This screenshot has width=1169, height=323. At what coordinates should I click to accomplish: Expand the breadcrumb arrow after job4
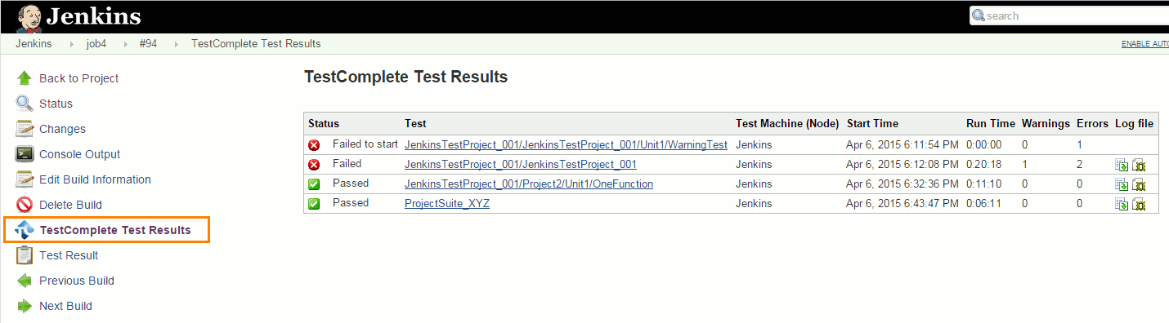click(x=123, y=44)
